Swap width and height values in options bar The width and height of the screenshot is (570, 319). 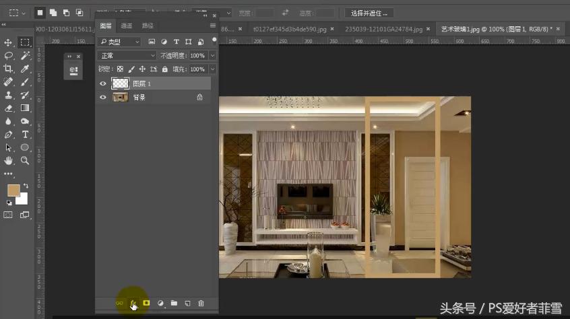[286, 13]
